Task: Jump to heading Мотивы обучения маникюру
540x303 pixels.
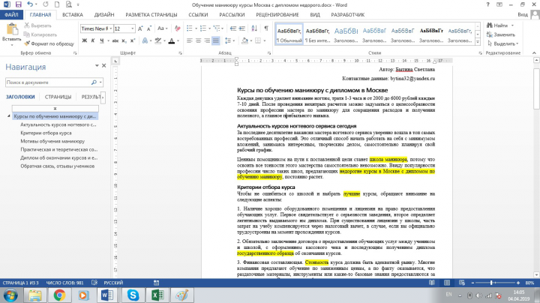Action: [x=52, y=141]
